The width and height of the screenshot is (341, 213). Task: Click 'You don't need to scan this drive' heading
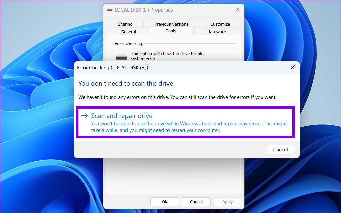(126, 83)
